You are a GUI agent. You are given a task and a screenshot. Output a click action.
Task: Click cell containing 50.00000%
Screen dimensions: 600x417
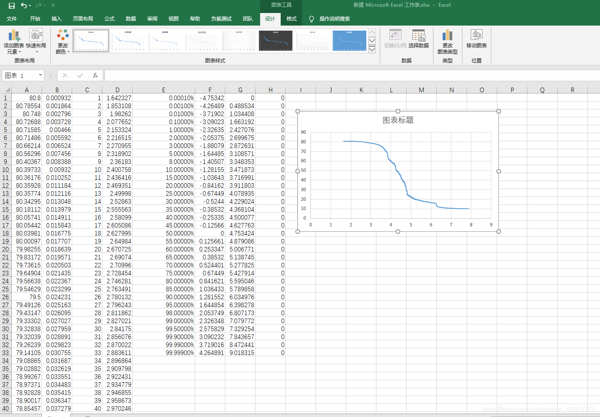tap(164, 233)
